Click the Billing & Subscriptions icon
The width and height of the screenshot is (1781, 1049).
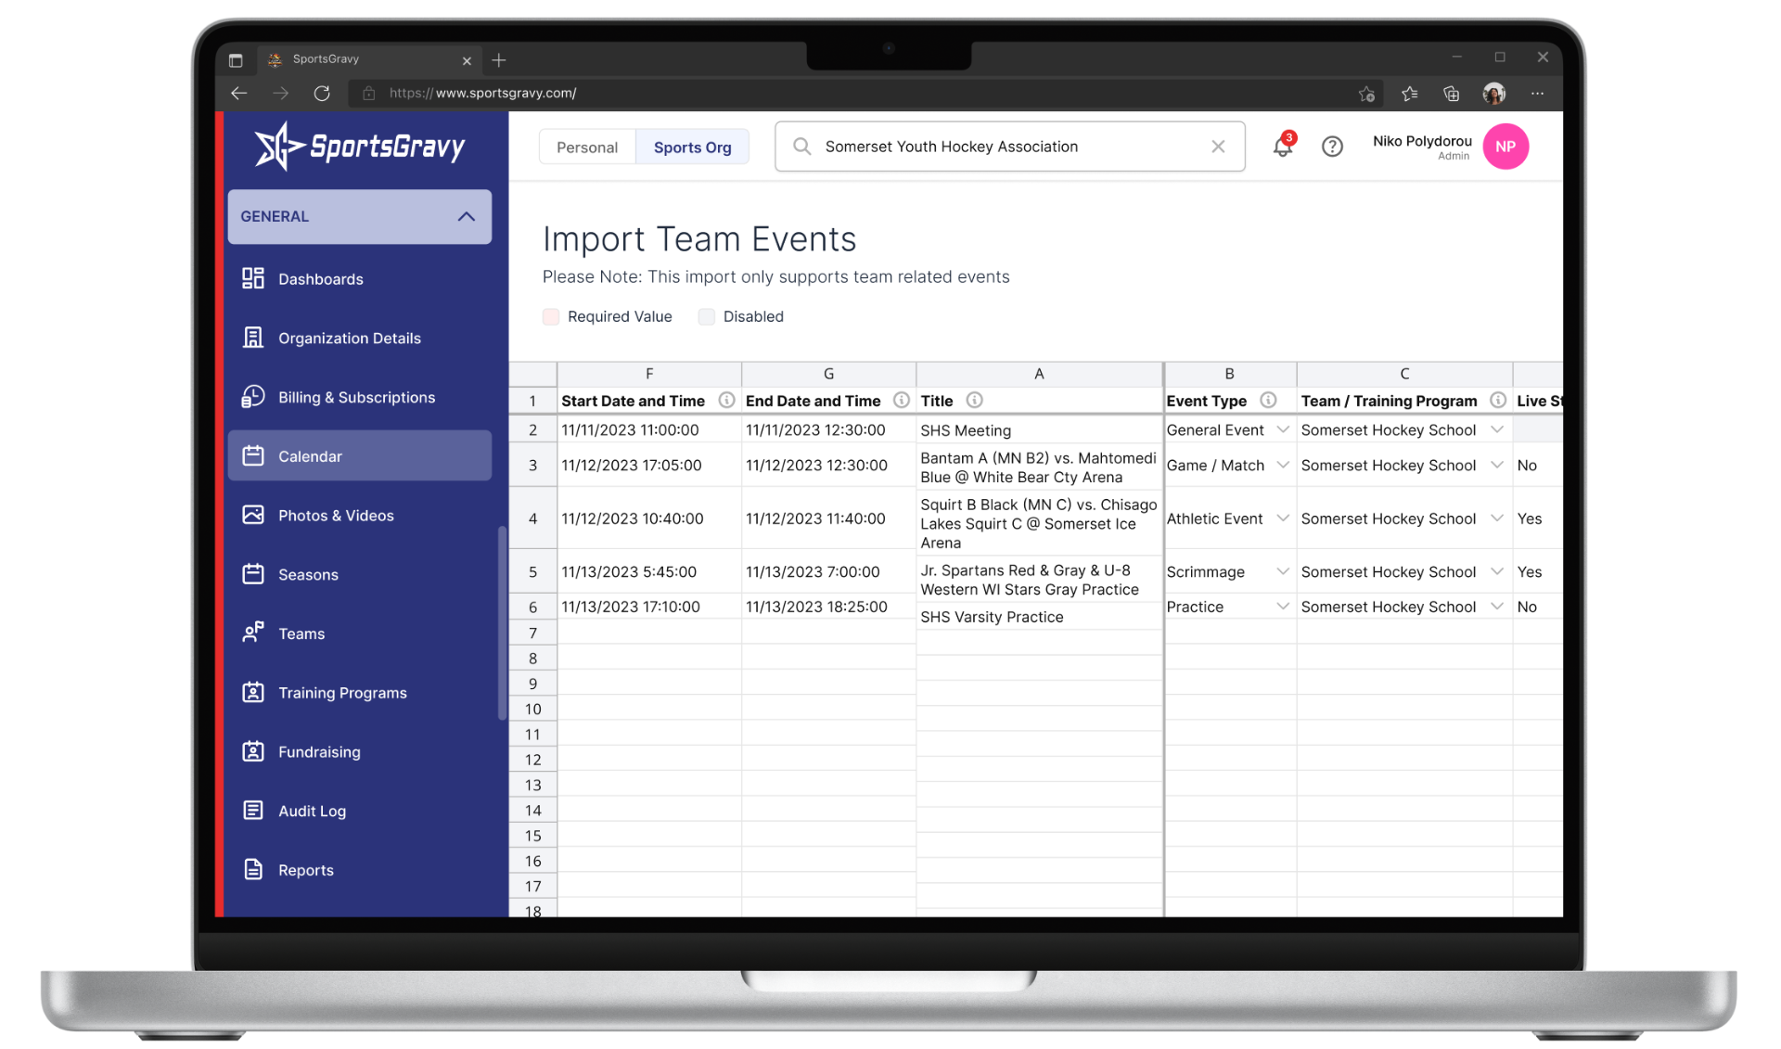[252, 397]
